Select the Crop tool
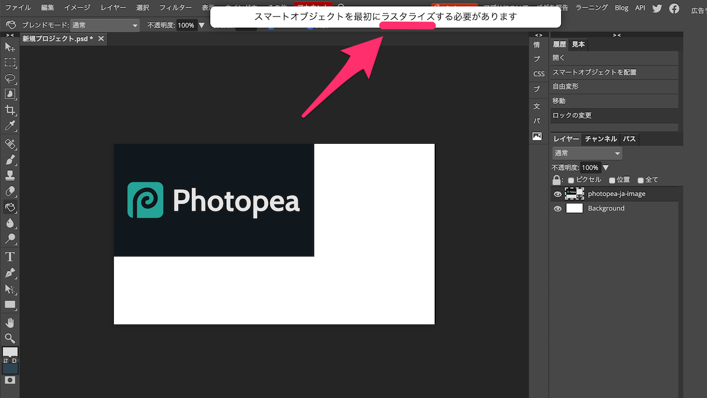 click(10, 109)
